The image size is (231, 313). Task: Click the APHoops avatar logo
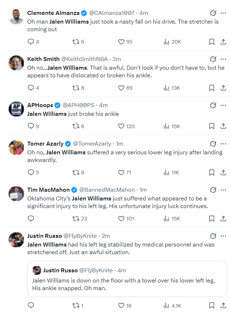pos(16,109)
